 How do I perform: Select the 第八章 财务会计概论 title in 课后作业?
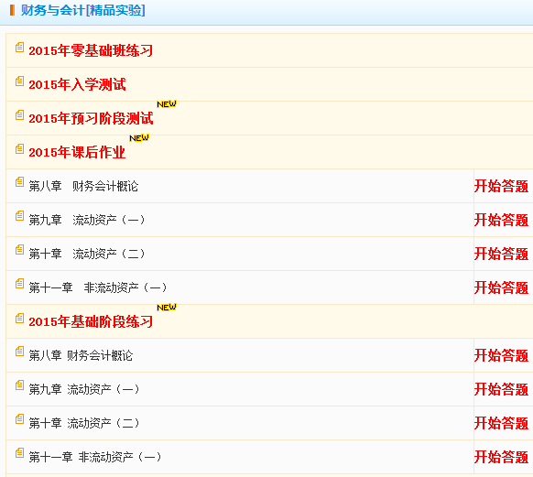click(83, 186)
